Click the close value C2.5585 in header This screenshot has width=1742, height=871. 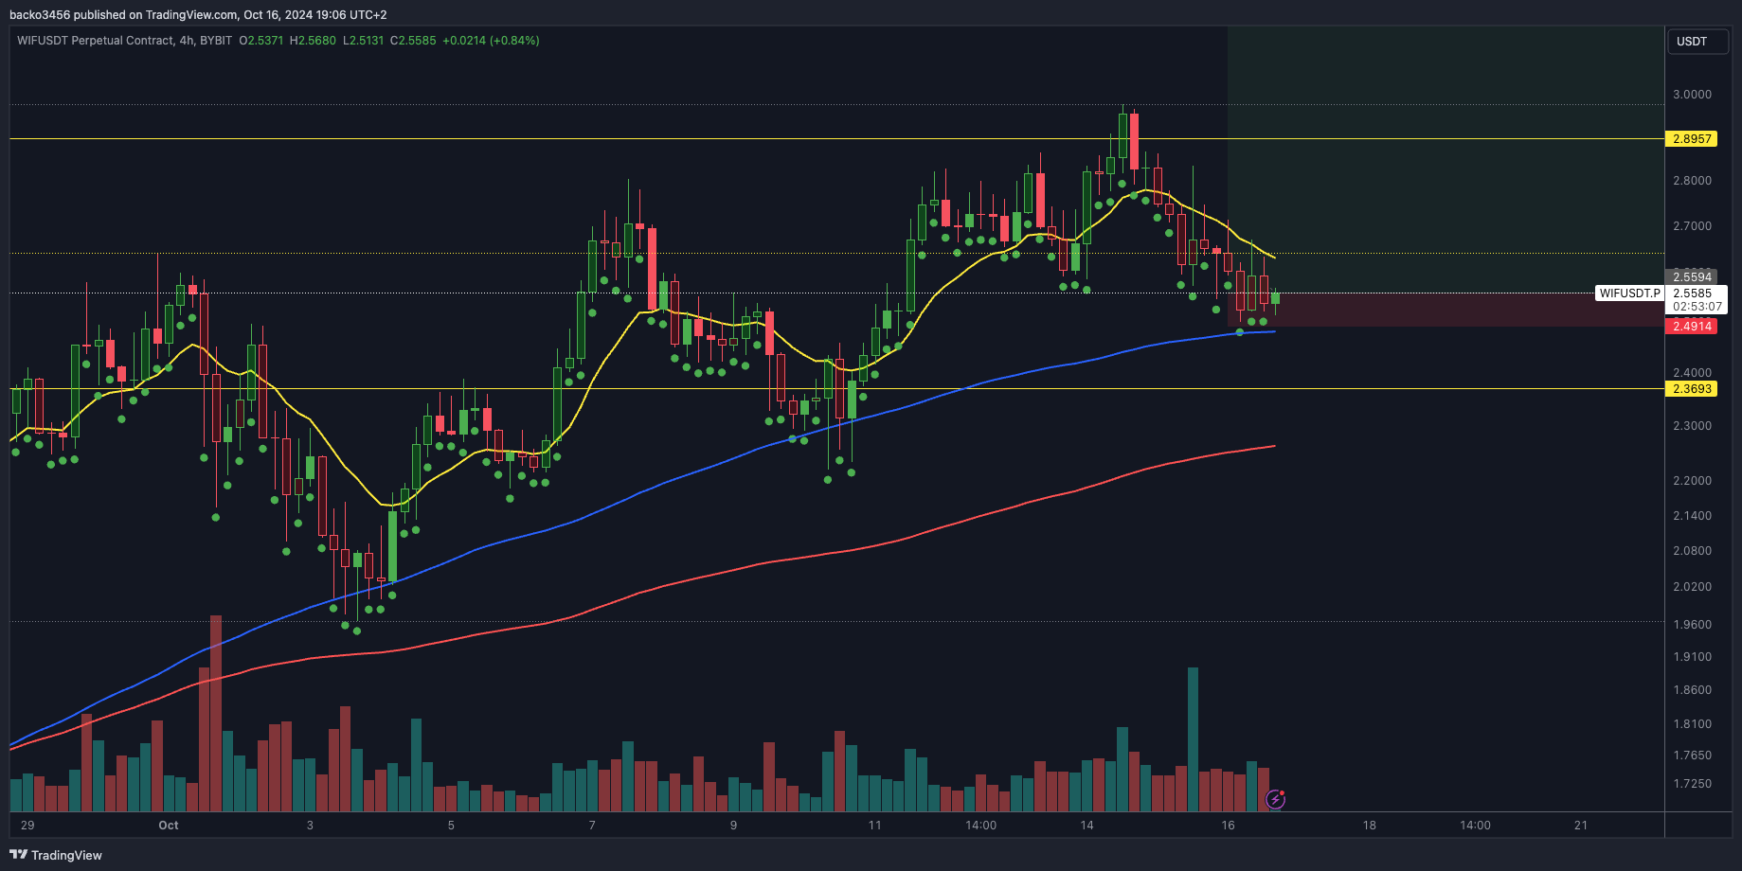click(413, 41)
